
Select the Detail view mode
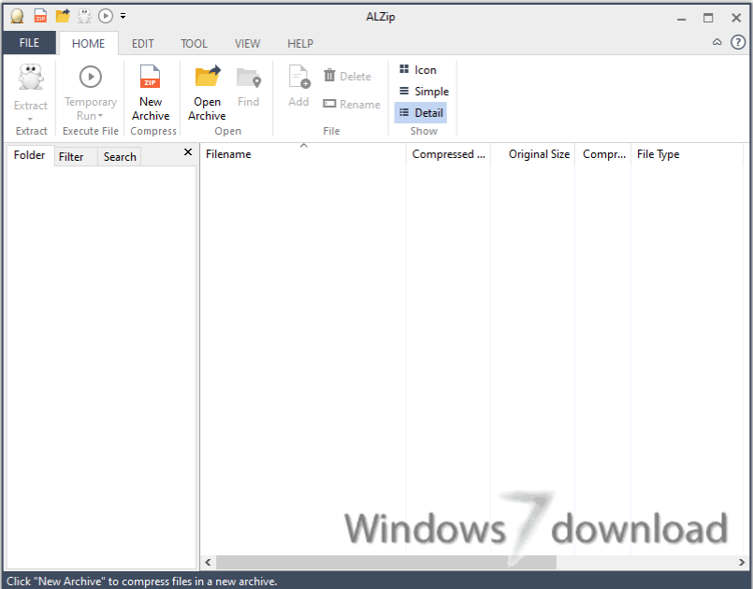421,113
